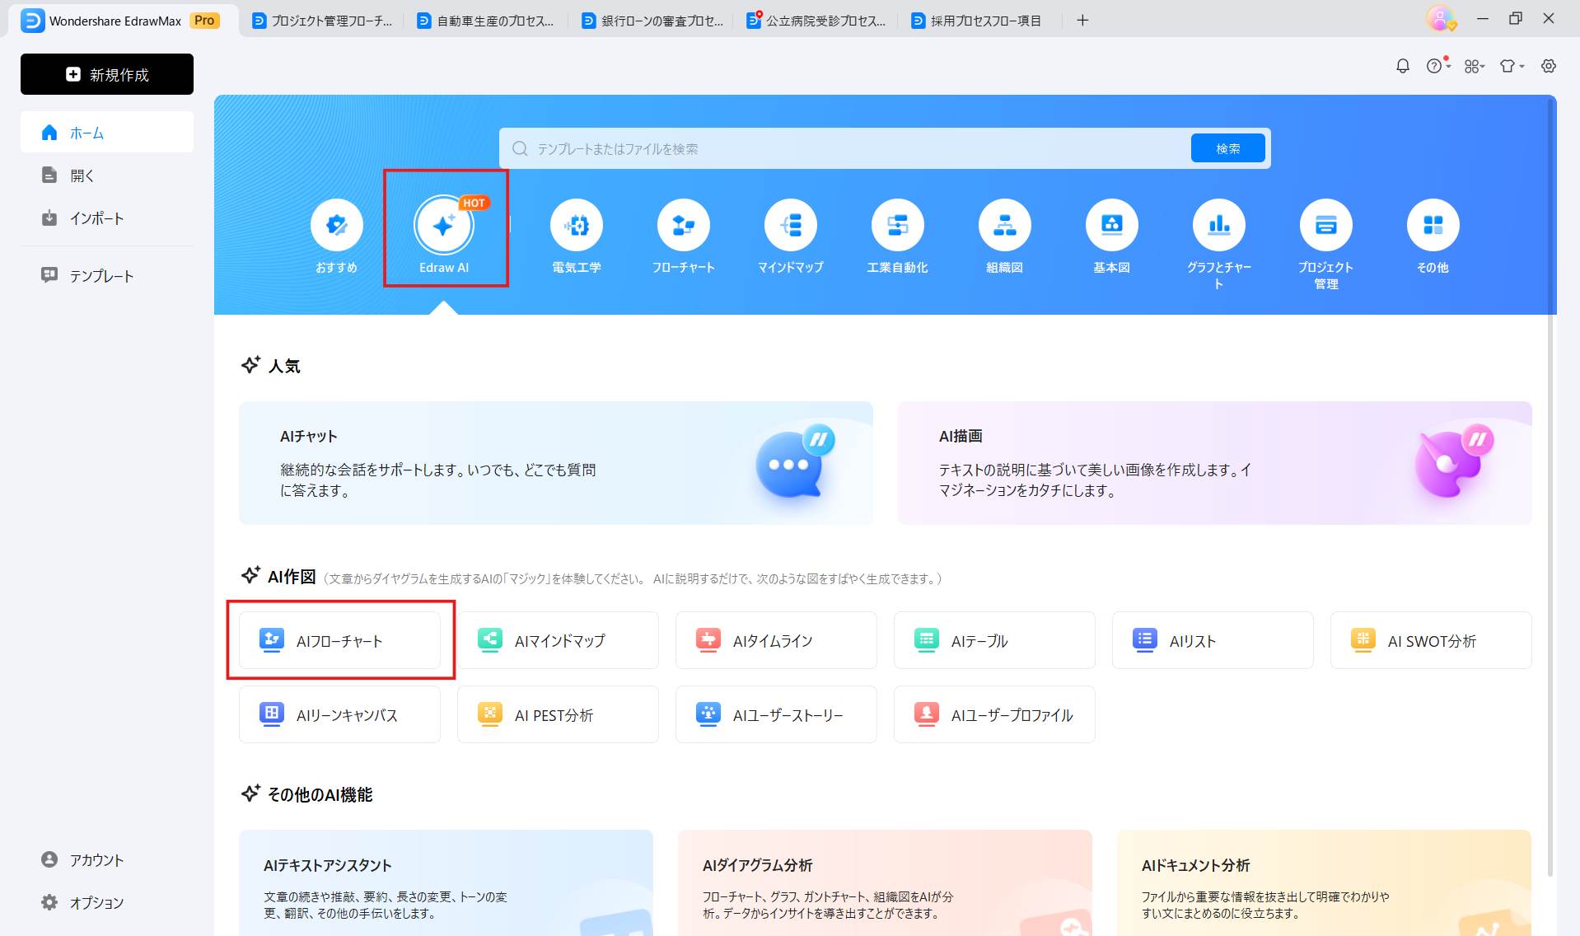Open アカウント in the sidebar

[107, 860]
